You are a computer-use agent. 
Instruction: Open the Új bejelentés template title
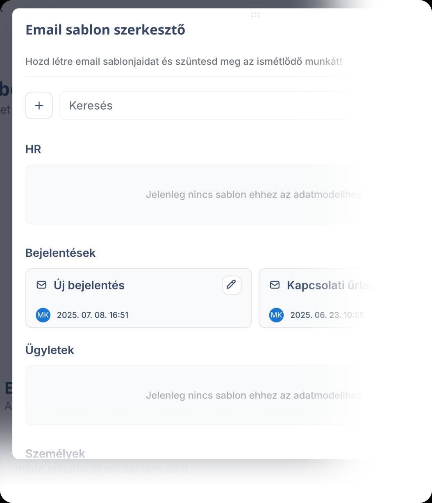[x=89, y=285]
